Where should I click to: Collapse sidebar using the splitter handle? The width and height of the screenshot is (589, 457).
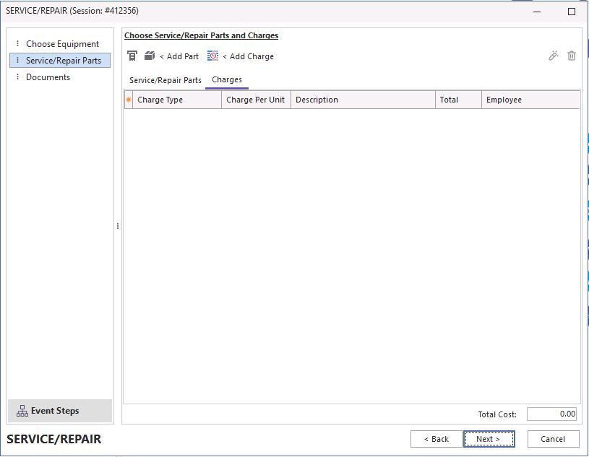(x=118, y=226)
